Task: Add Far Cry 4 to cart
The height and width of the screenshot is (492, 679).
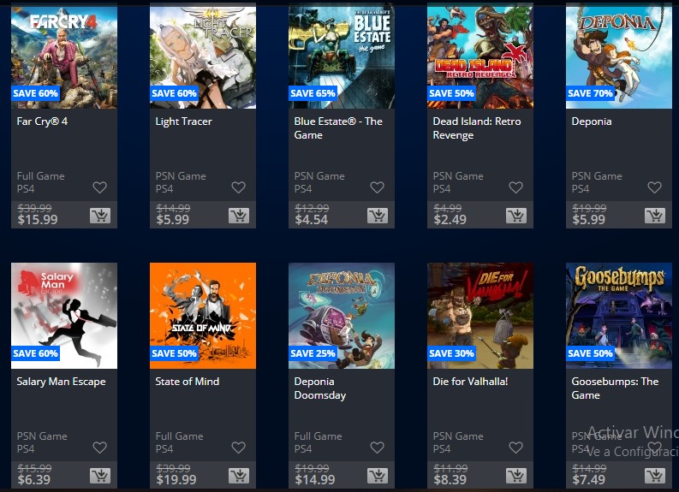Action: pyautogui.click(x=100, y=216)
